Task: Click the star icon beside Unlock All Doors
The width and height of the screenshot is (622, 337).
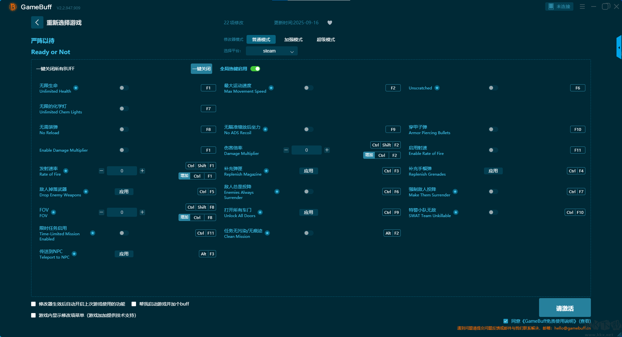Action: 260,212
